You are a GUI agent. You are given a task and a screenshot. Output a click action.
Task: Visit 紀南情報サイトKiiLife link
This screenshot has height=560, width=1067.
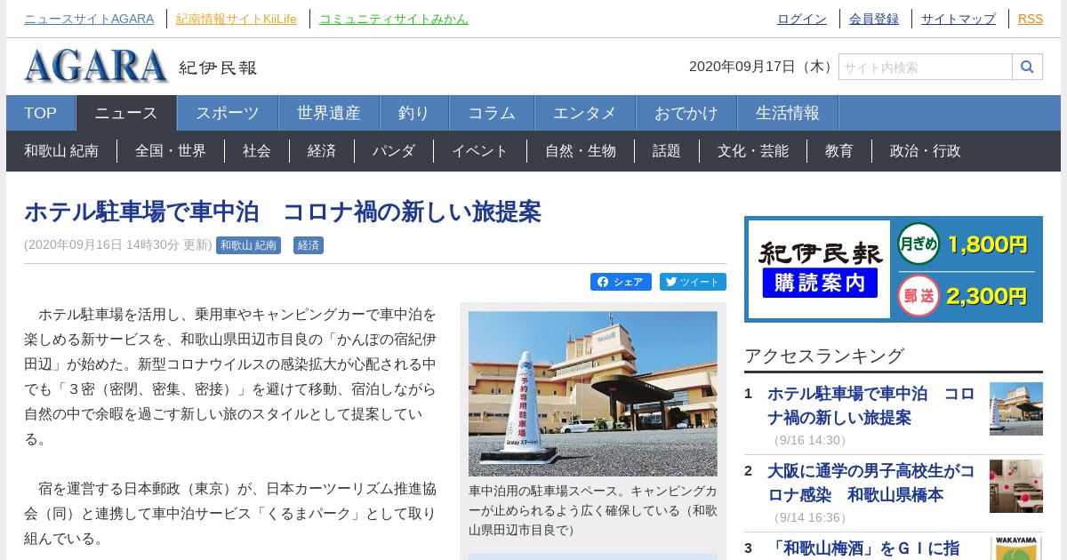point(237,19)
